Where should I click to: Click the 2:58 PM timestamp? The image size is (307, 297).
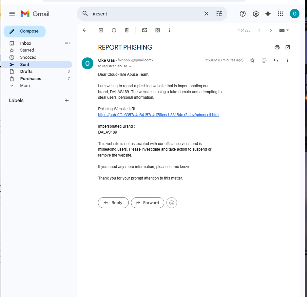coord(224,60)
